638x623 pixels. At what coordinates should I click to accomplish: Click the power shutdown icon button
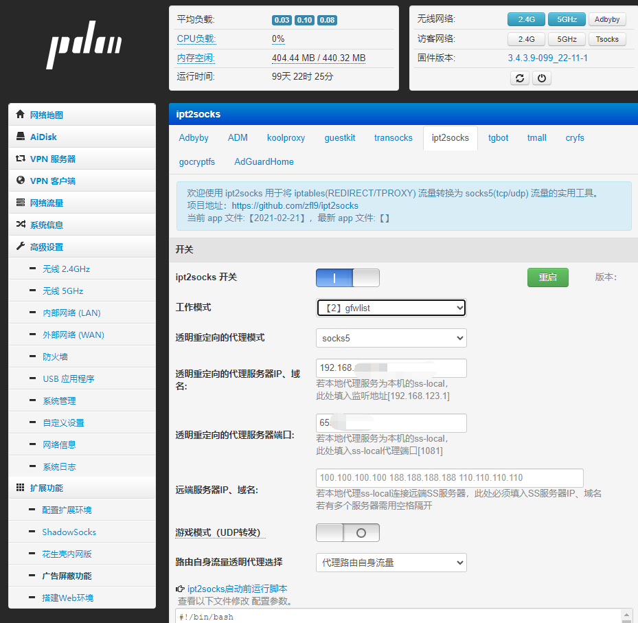(x=542, y=78)
